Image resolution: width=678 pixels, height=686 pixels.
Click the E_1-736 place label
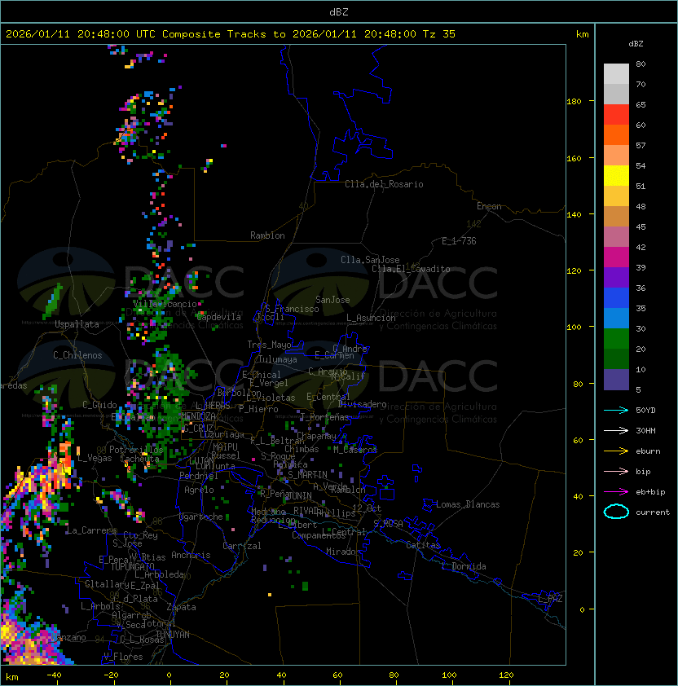(459, 241)
